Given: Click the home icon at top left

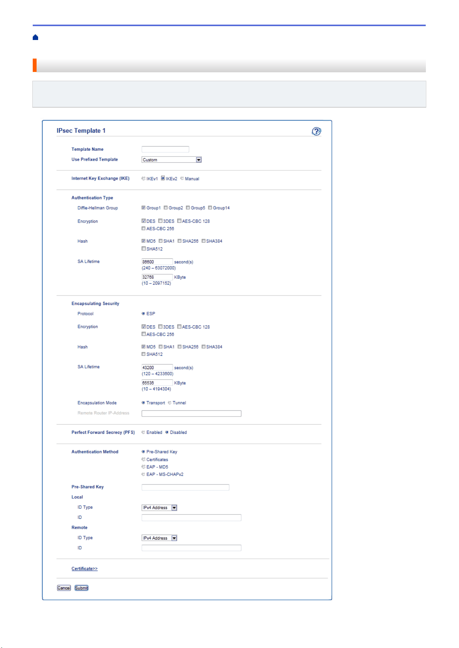Looking at the screenshot, I should coord(35,37).
